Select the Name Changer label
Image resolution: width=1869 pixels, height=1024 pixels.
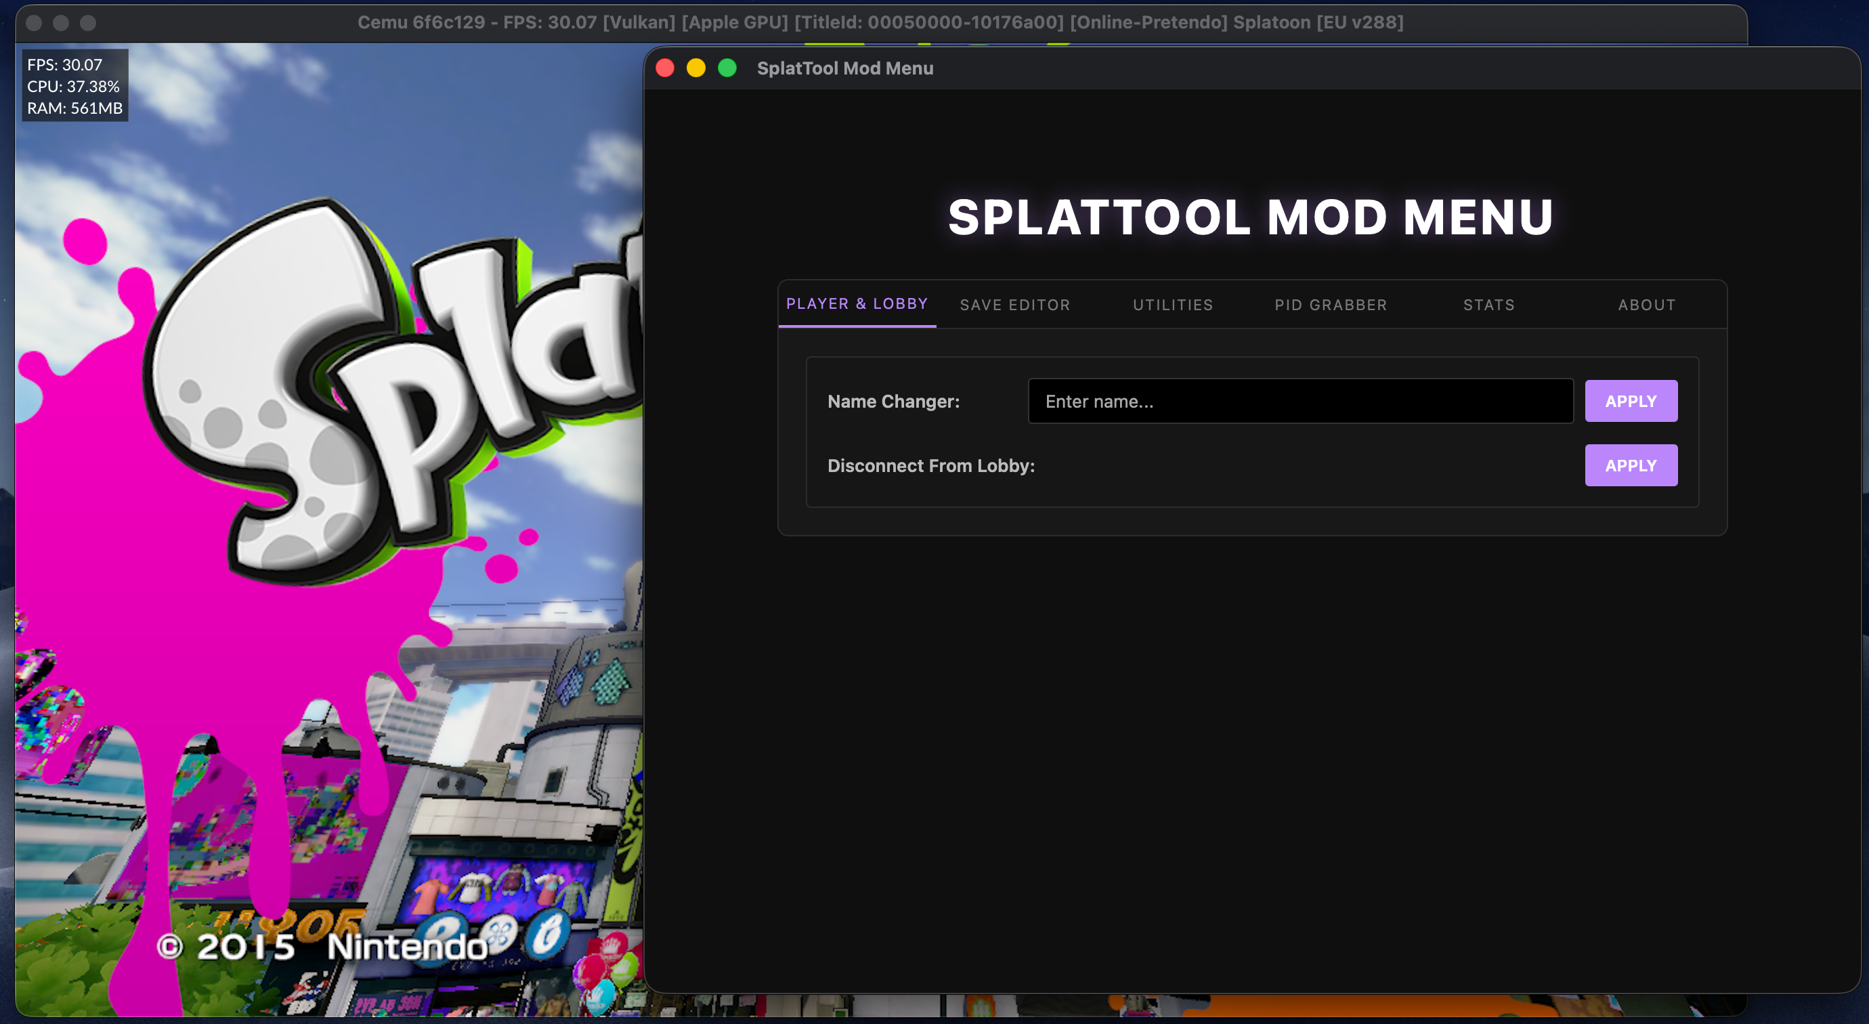tap(894, 402)
